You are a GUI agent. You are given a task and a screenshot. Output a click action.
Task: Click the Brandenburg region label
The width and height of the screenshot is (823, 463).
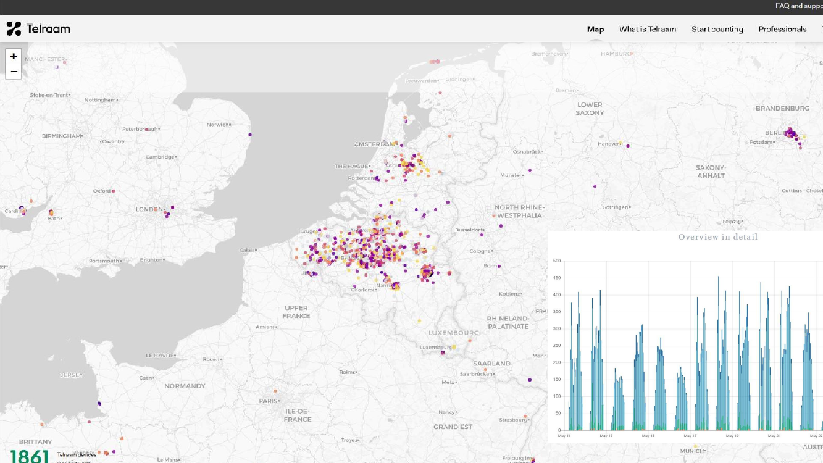pos(782,108)
